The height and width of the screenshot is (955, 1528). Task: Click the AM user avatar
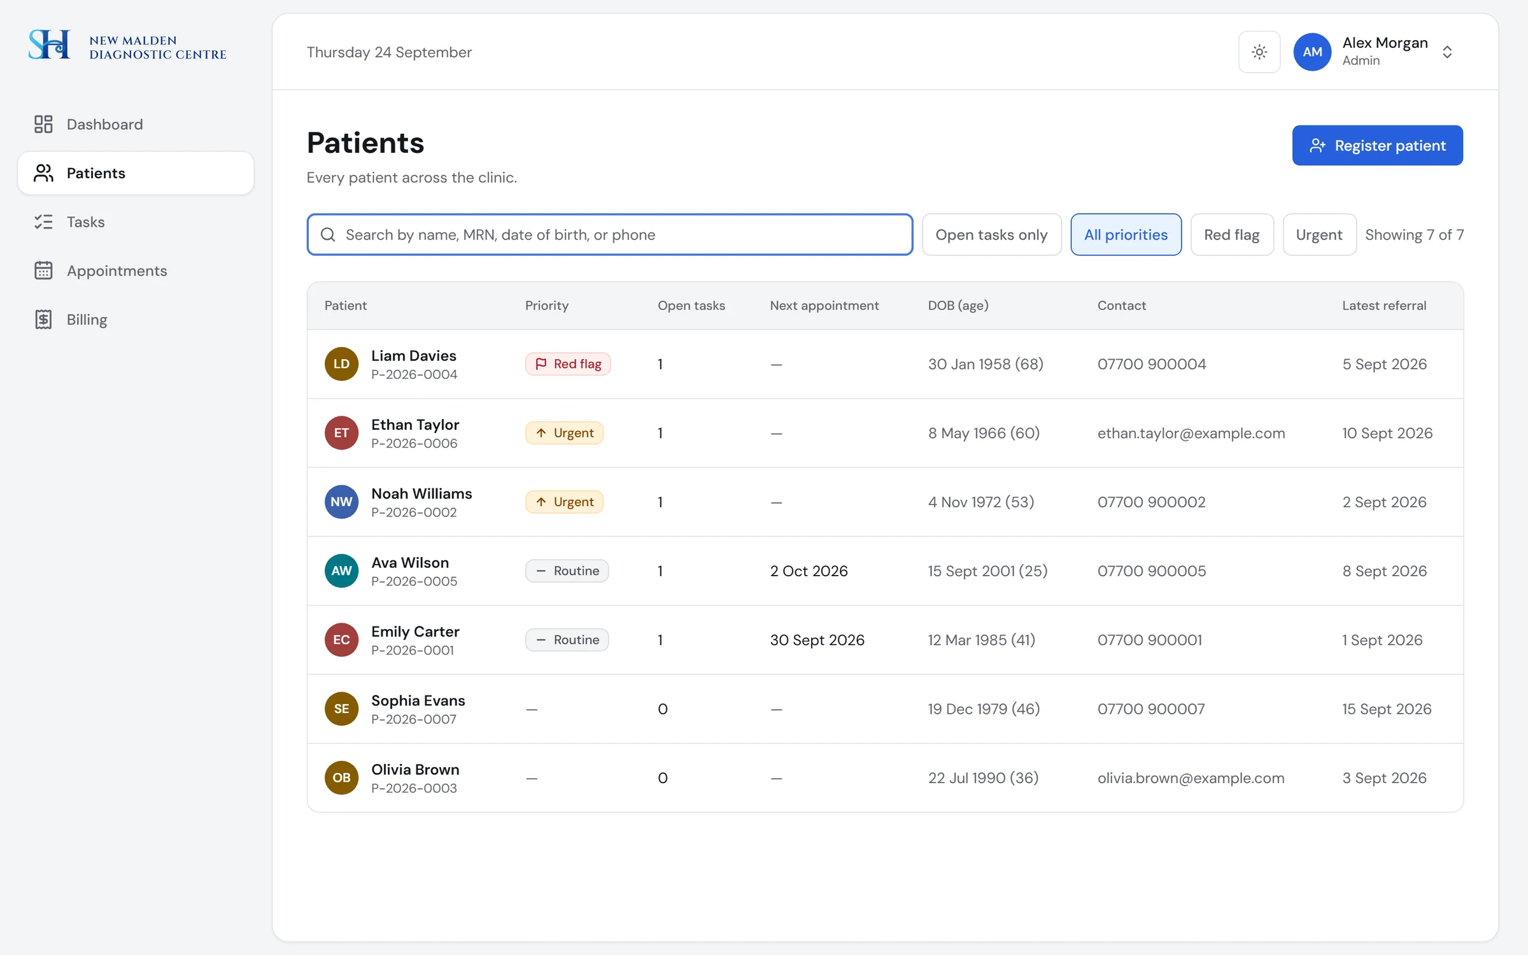click(x=1312, y=52)
